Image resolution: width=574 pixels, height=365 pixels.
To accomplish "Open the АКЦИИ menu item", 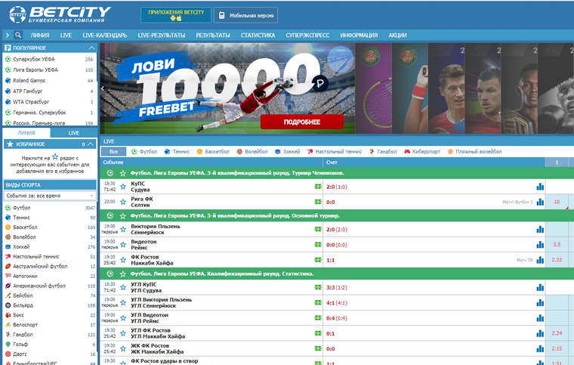I will click(x=397, y=36).
